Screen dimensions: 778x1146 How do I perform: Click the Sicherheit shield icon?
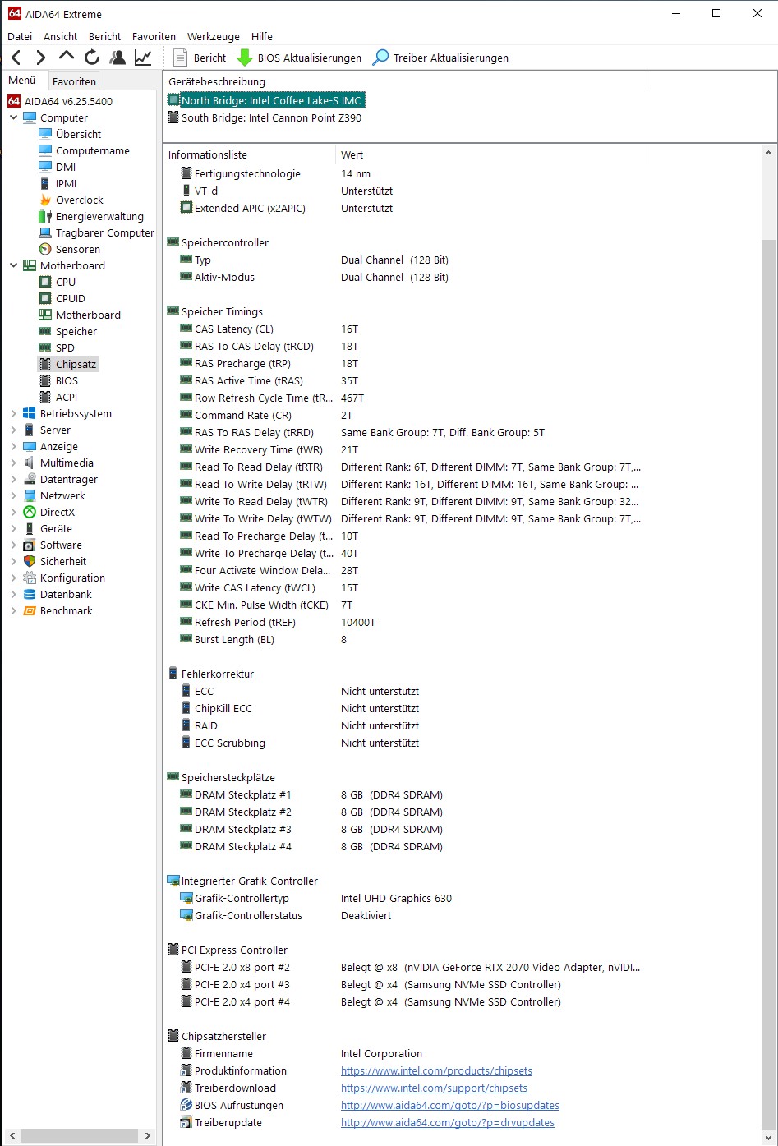30,561
